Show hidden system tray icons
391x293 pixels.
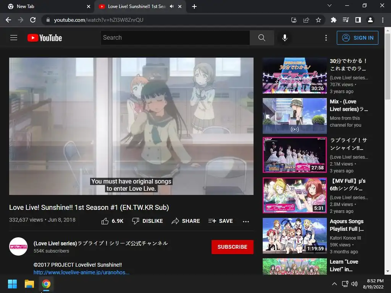click(334, 284)
